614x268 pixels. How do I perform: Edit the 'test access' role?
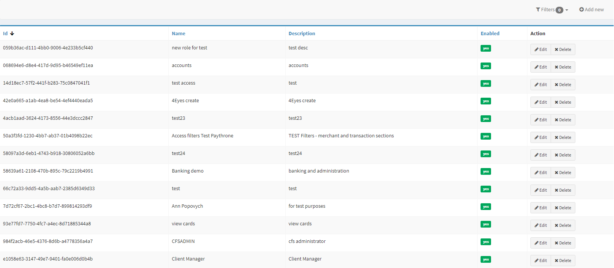pos(541,85)
